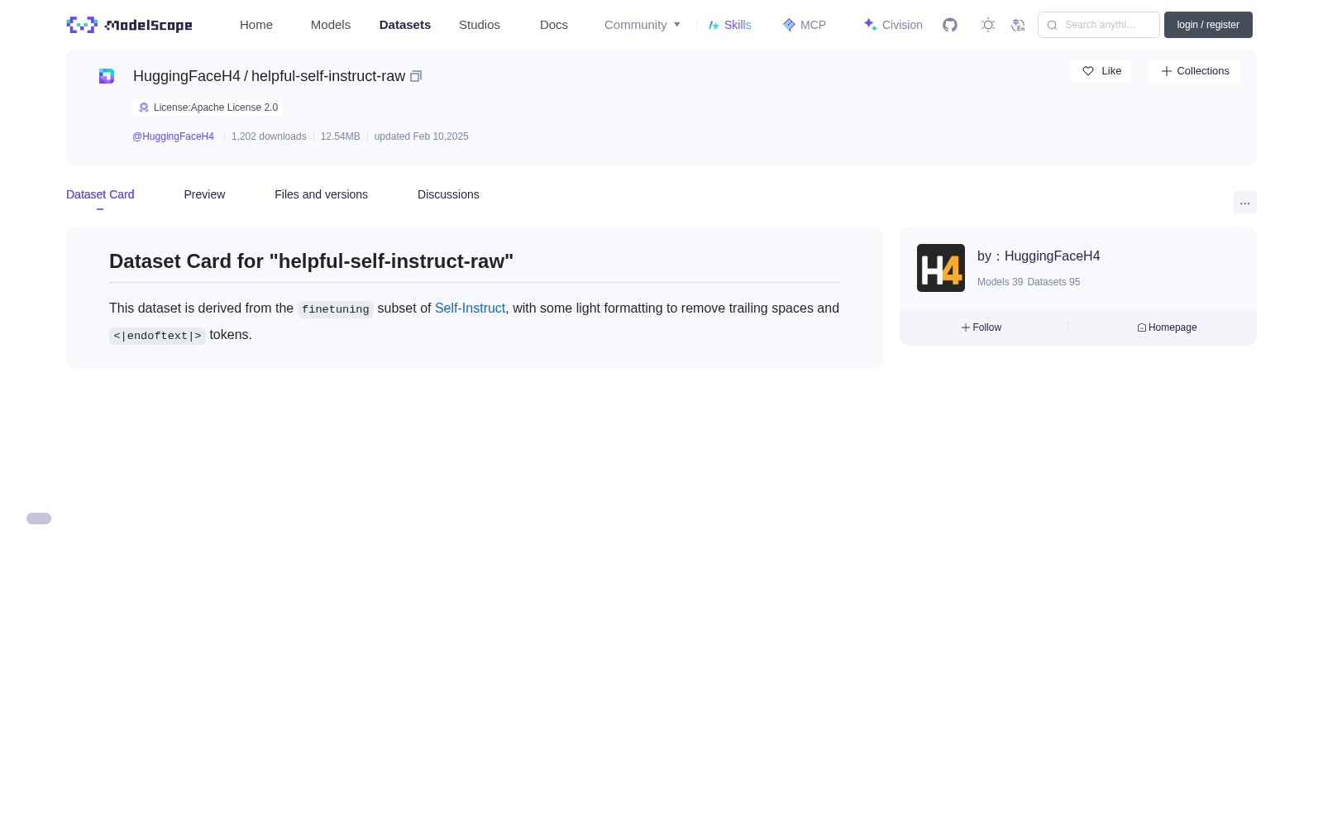The image size is (1323, 827).
Task: Click the floating purple pill widget
Action: tap(39, 519)
